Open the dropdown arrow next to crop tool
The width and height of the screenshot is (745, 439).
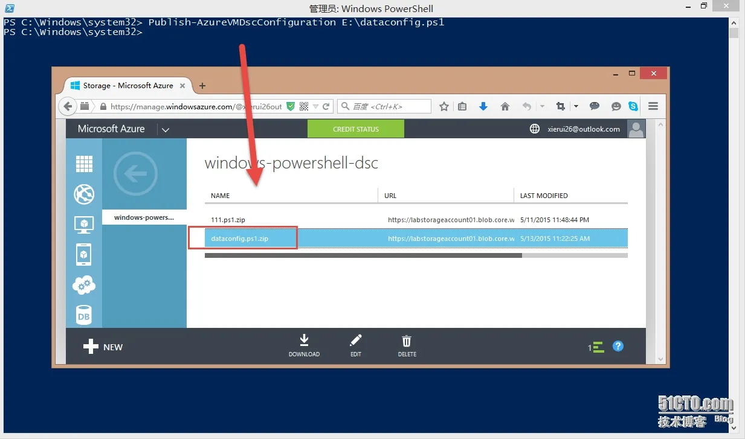point(576,106)
